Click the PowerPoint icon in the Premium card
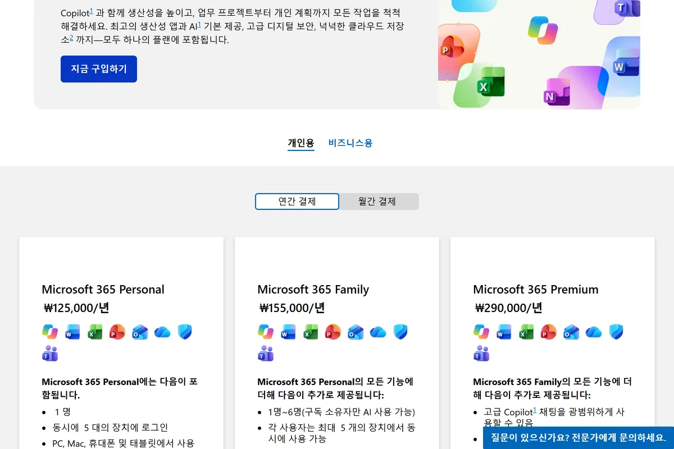The width and height of the screenshot is (674, 449). [x=549, y=332]
